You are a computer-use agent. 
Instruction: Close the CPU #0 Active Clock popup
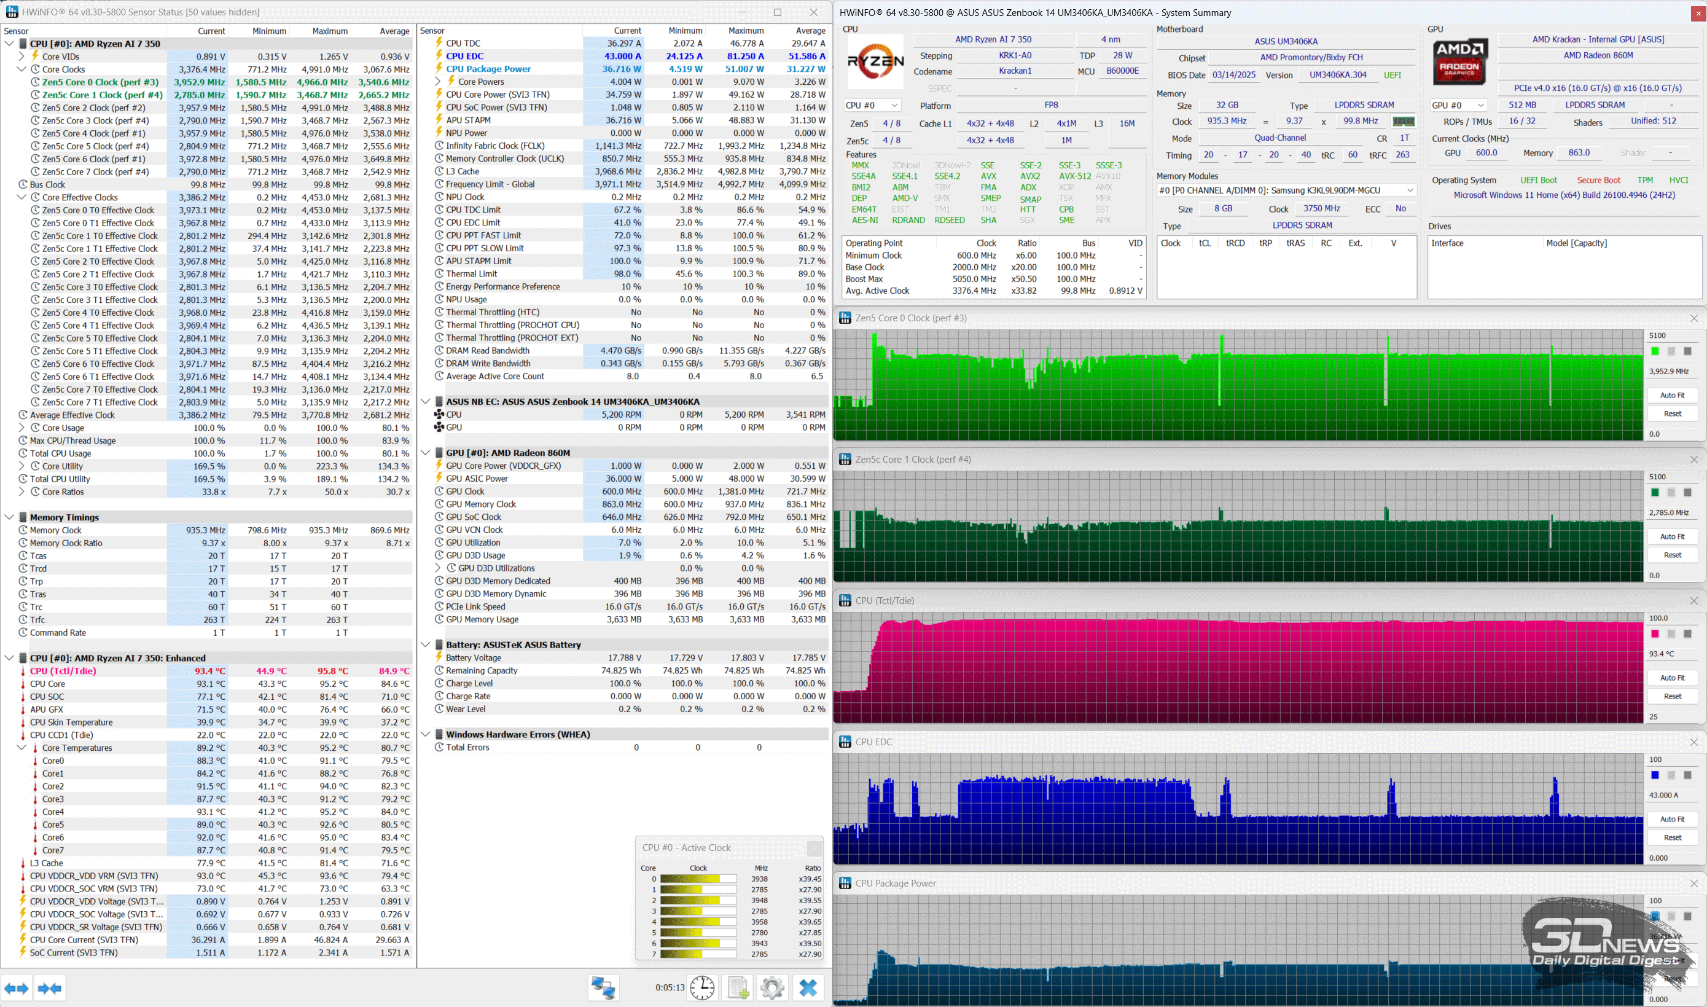(x=814, y=848)
